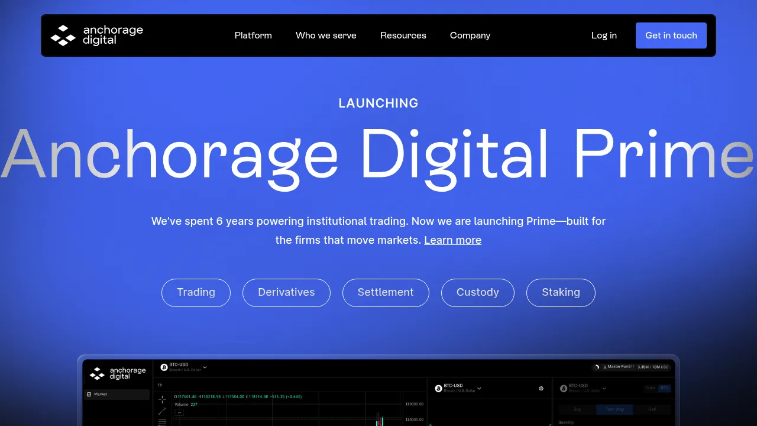Expand the BTC-USD dropdown beside the Order tab

coord(584,389)
